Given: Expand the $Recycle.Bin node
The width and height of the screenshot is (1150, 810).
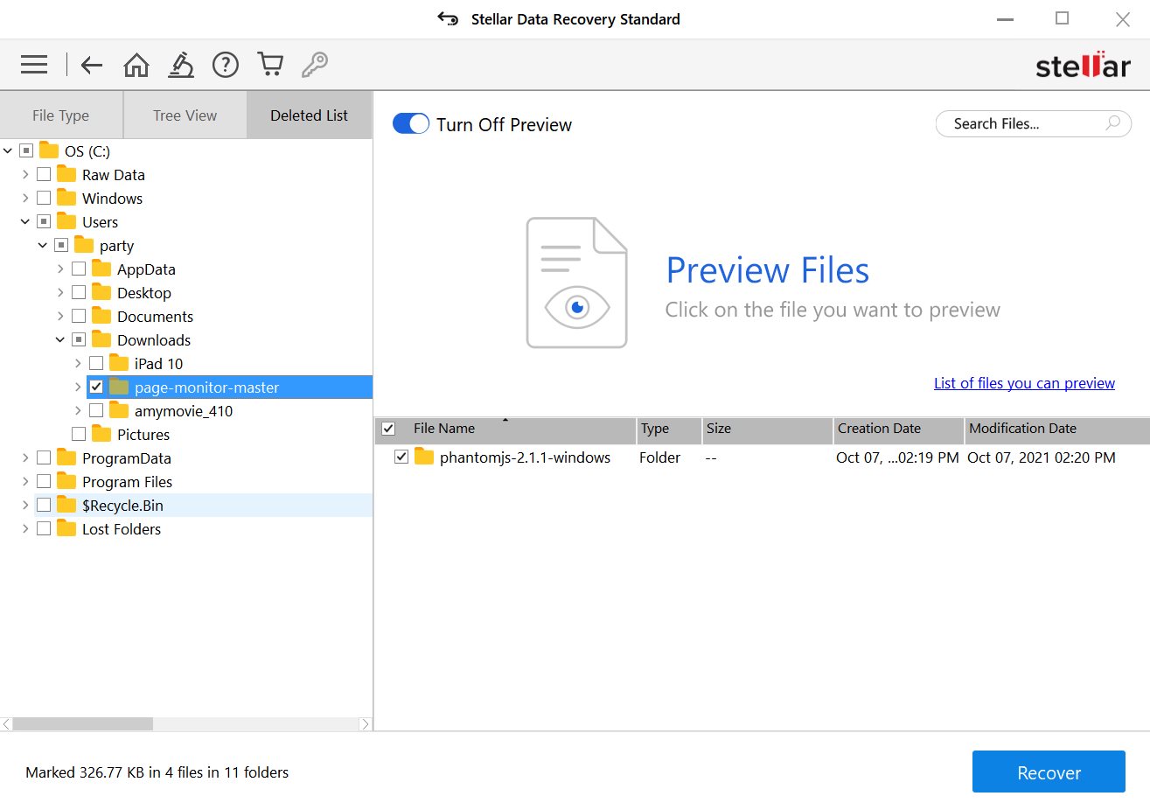Looking at the screenshot, I should coord(25,505).
